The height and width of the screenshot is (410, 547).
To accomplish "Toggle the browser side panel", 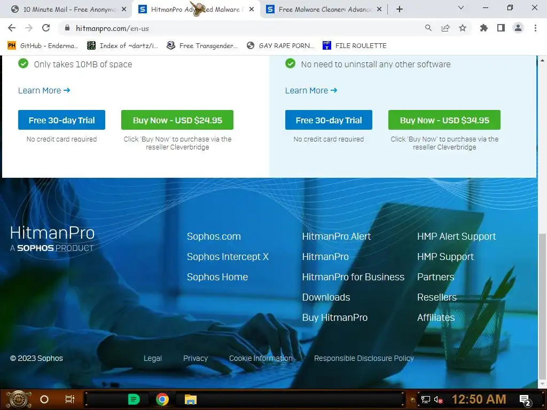I will [501, 28].
